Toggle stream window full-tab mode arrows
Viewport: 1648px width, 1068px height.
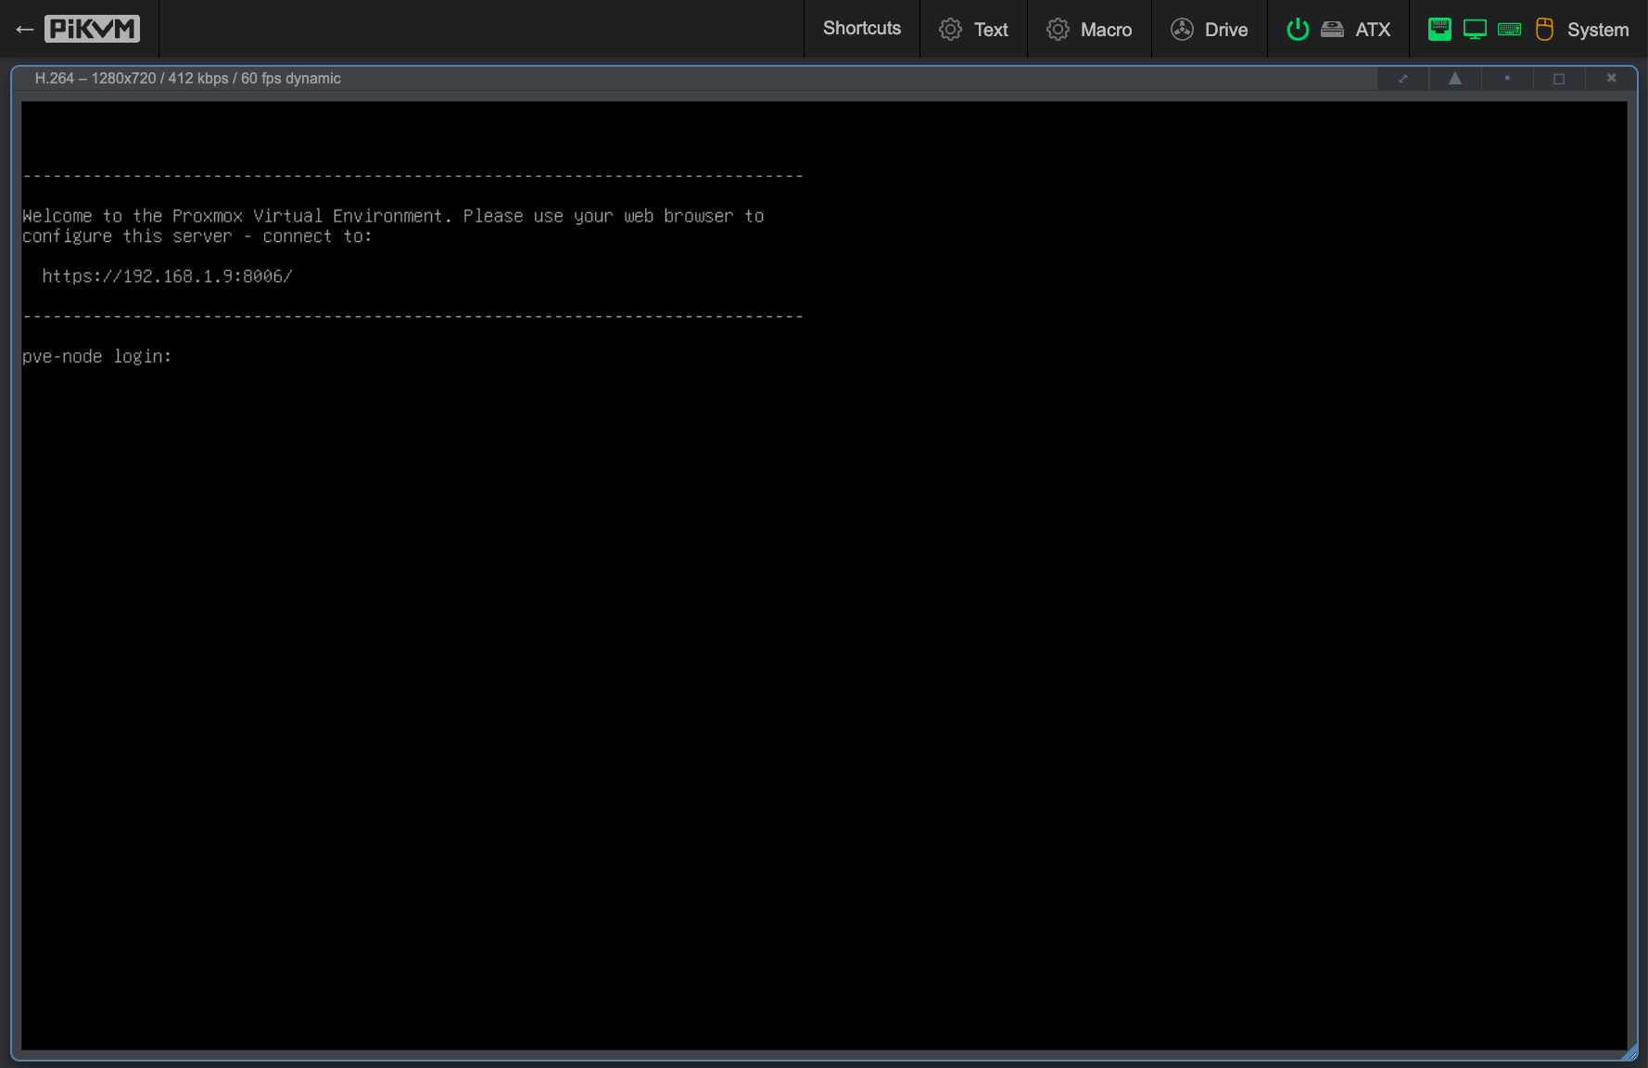coord(1403,79)
